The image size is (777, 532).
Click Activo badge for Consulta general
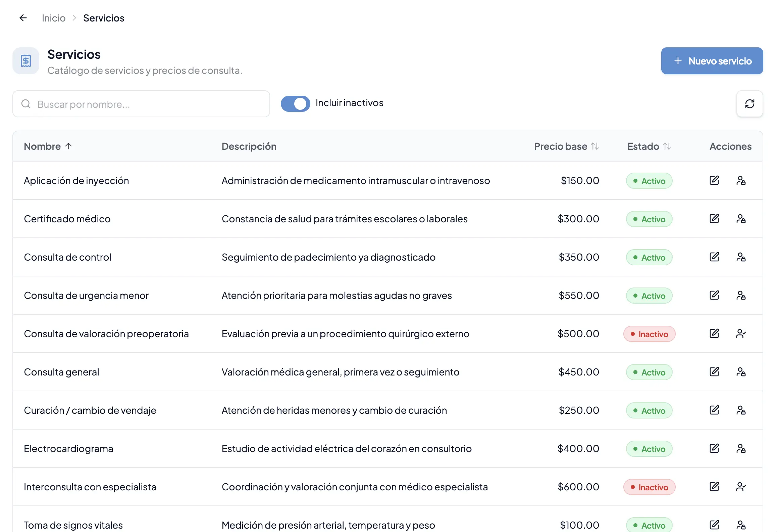(649, 372)
